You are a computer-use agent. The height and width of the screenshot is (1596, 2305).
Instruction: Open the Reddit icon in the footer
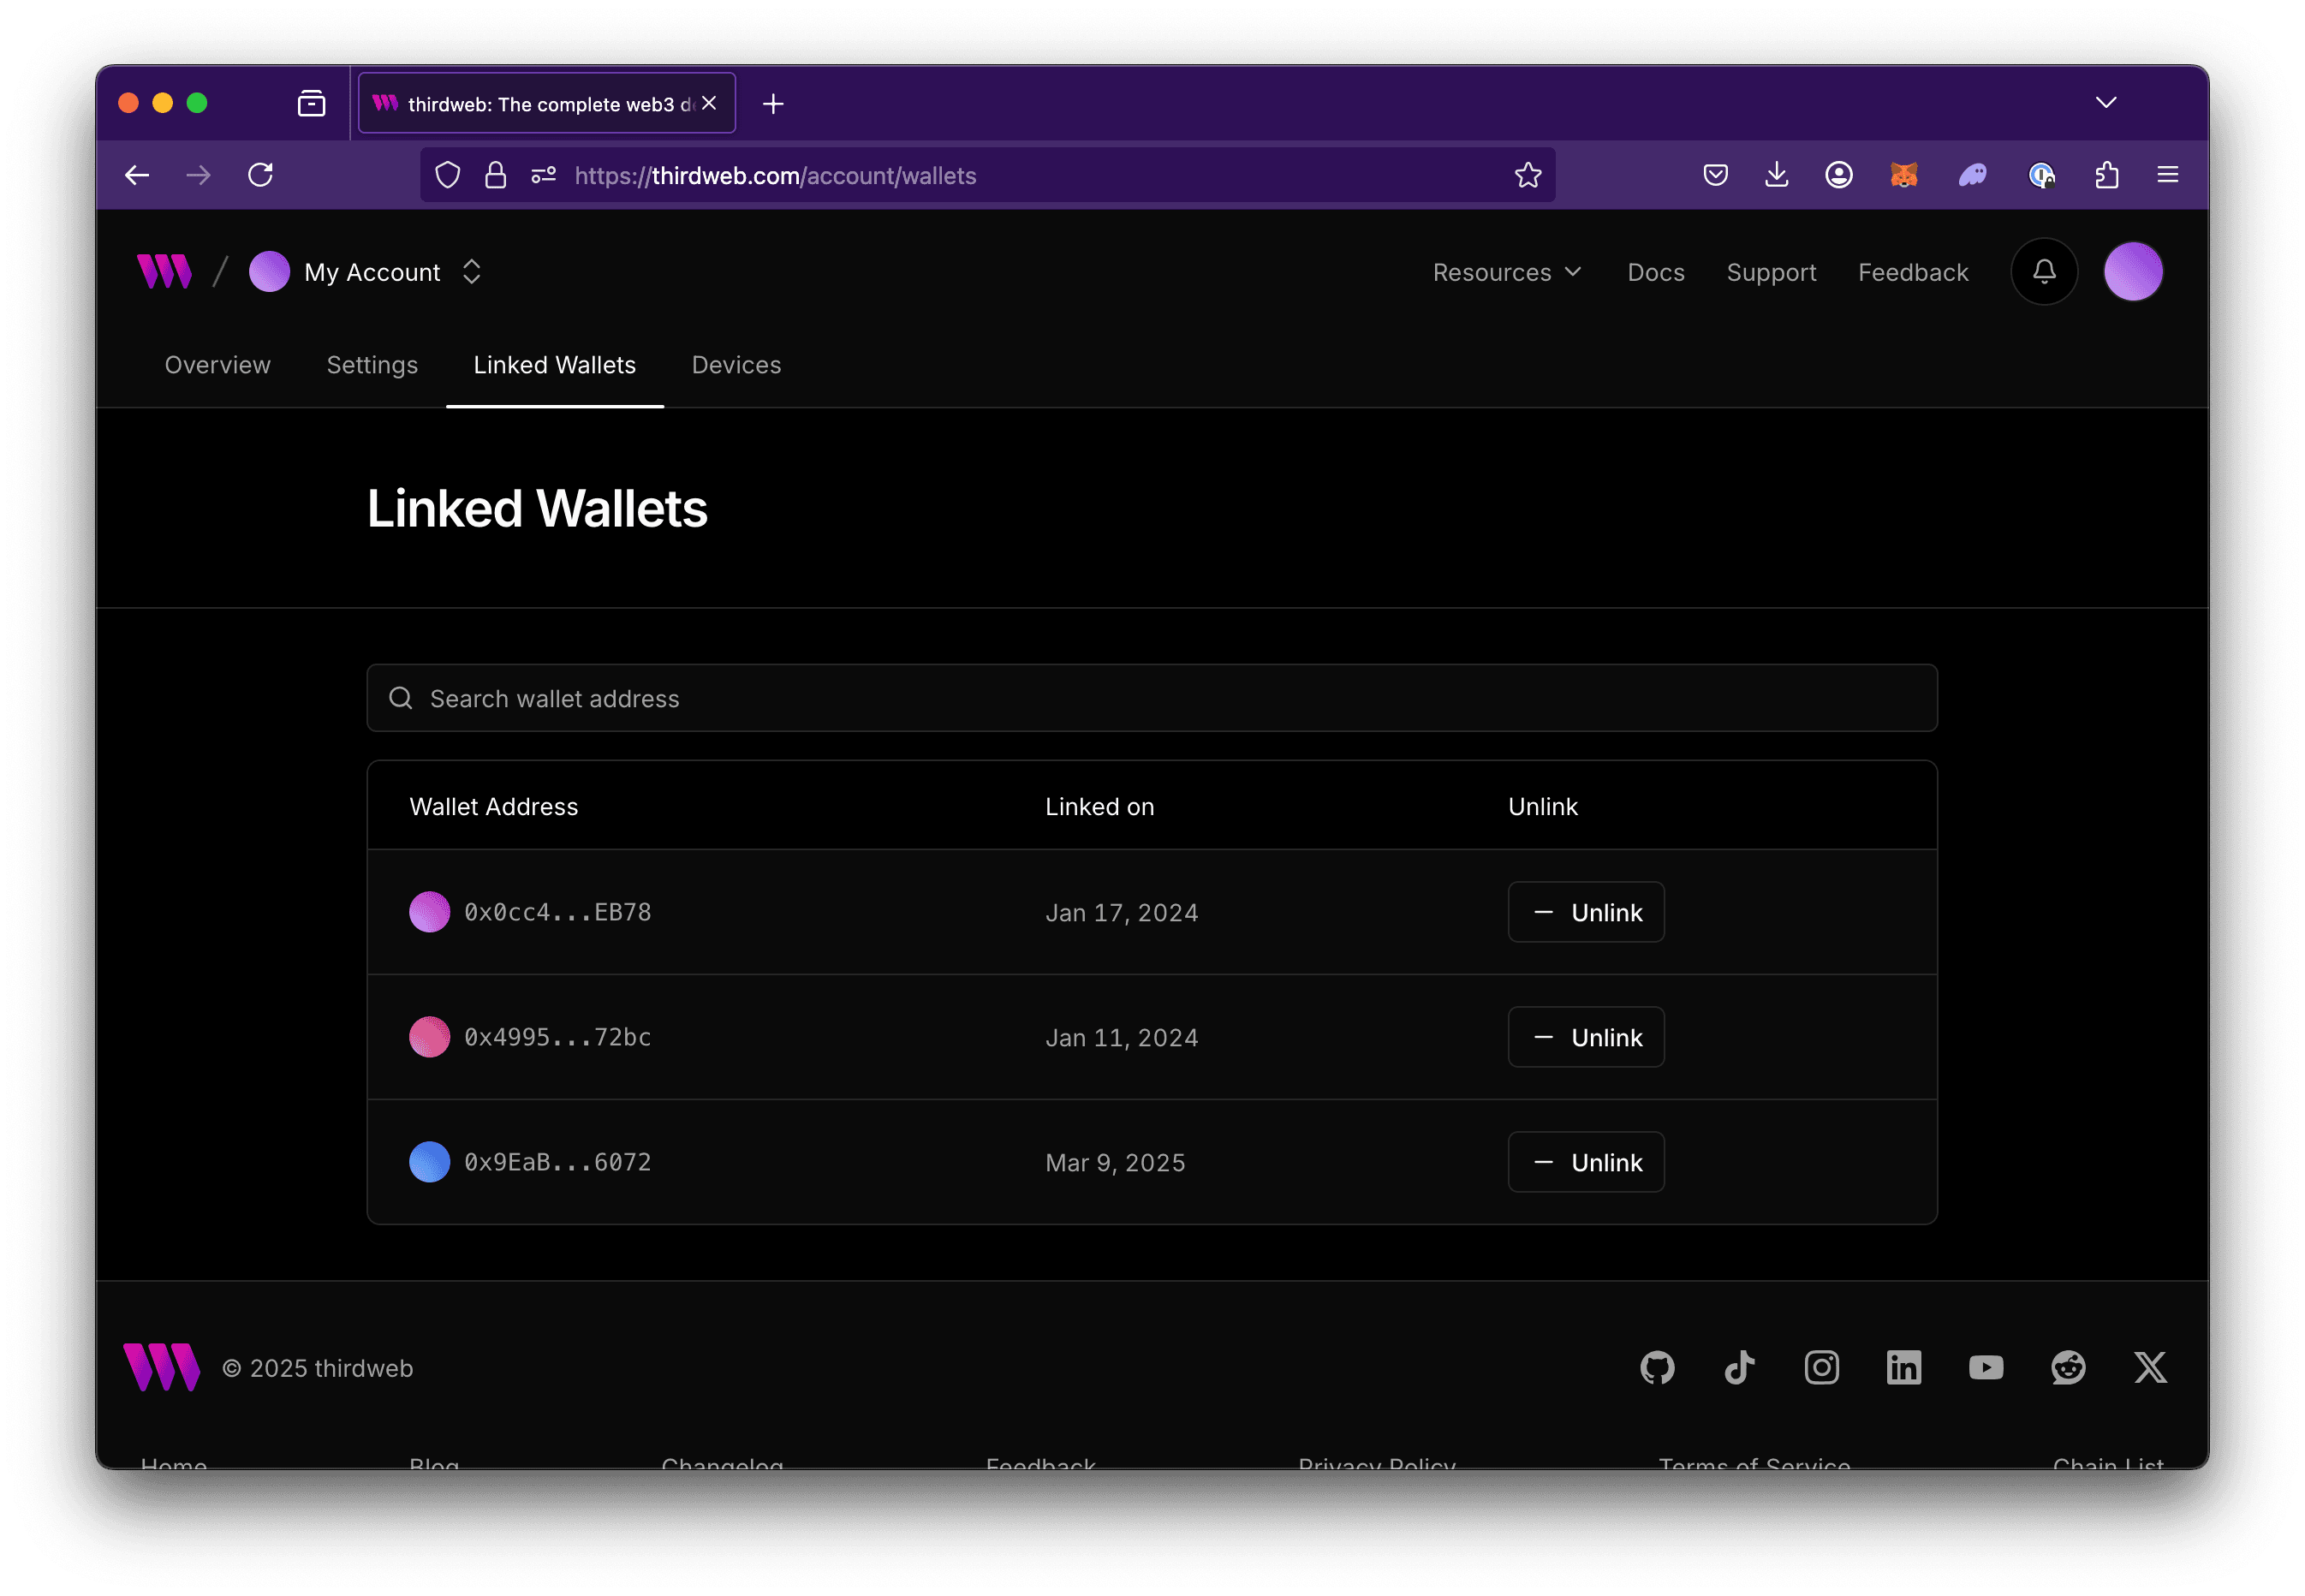2068,1367
